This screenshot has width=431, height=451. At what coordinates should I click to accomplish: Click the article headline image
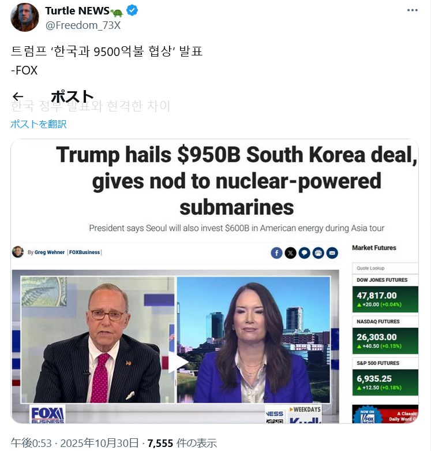coord(215,281)
